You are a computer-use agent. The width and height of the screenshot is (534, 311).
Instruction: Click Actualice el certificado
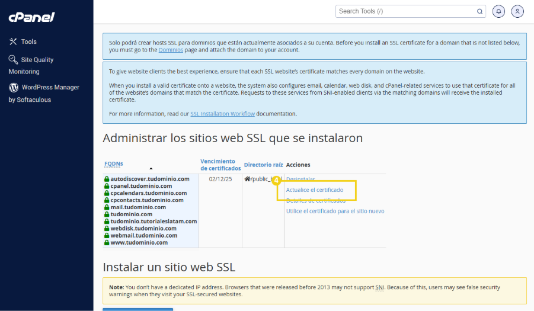tap(315, 190)
